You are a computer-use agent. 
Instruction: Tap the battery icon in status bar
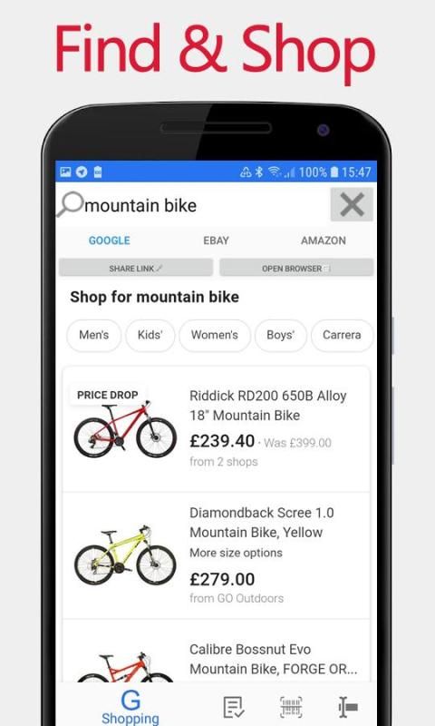334,172
